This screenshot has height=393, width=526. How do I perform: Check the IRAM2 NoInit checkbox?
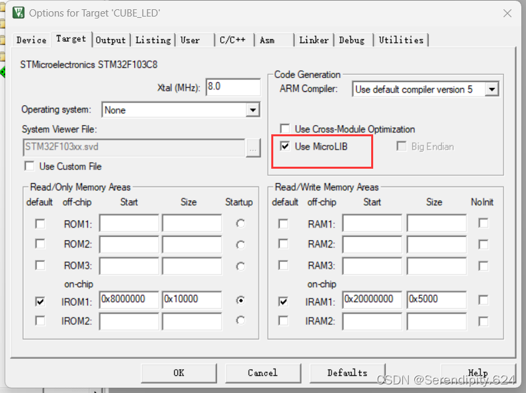484,322
